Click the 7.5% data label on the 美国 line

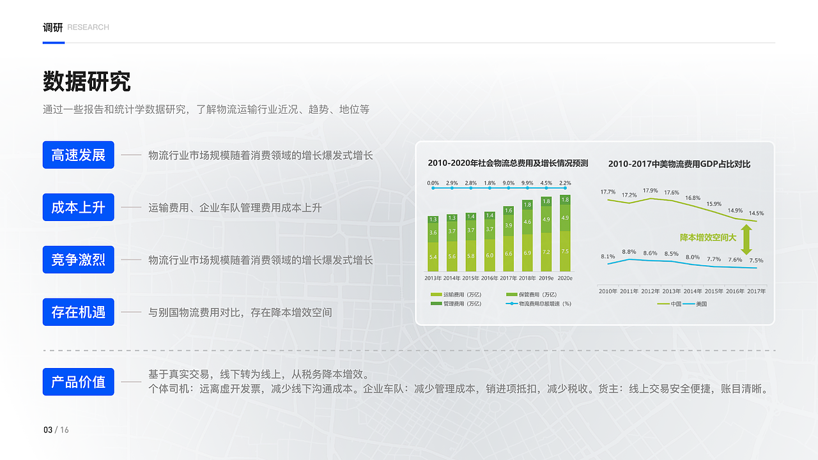click(756, 261)
